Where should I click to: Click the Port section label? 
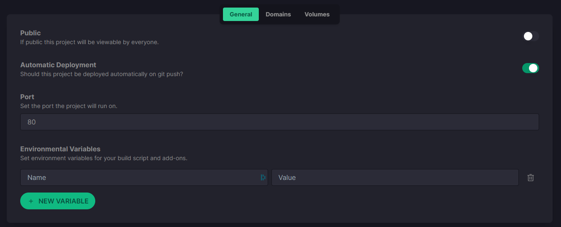tap(27, 97)
